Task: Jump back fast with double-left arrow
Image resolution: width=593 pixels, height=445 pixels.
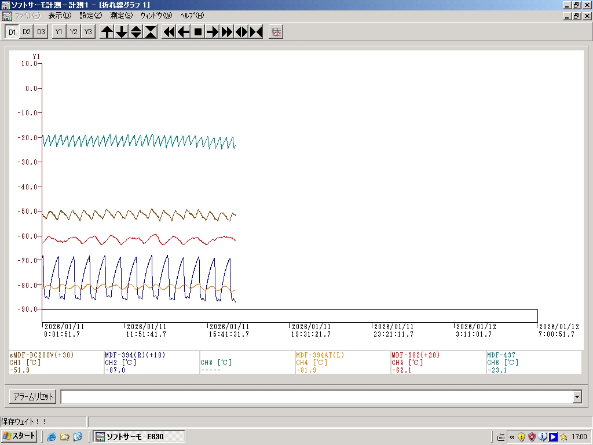Action: pyautogui.click(x=169, y=32)
